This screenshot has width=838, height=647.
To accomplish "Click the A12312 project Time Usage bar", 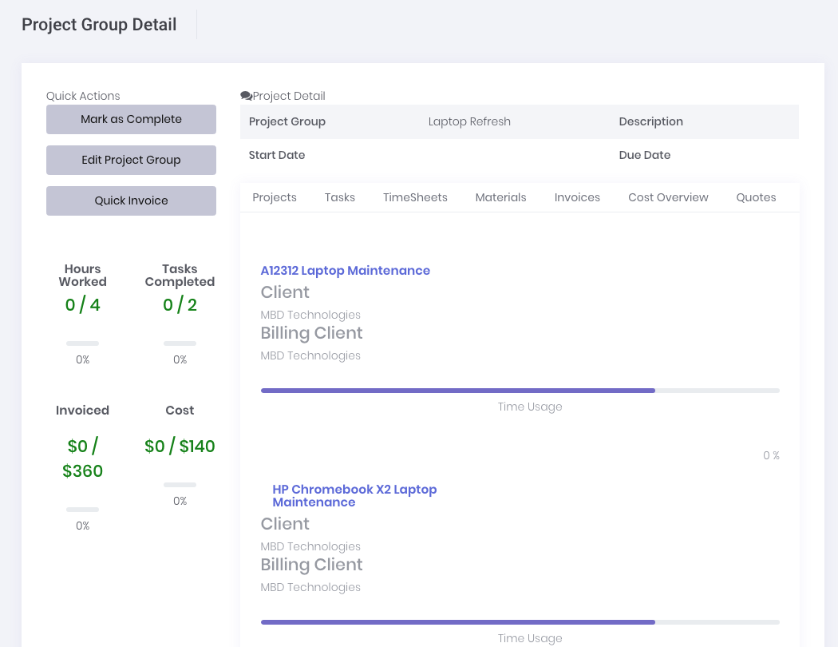I will [x=520, y=391].
